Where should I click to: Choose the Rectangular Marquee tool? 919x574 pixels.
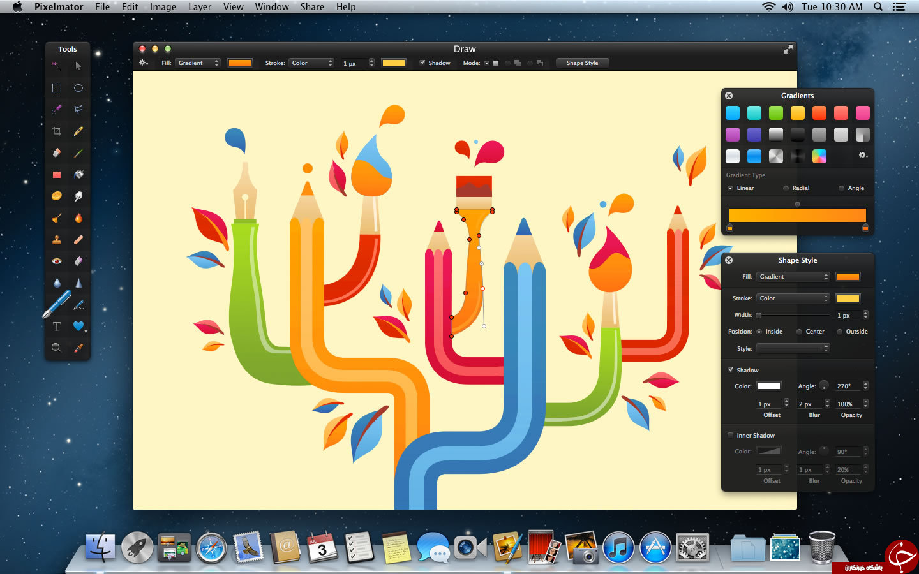(57, 87)
